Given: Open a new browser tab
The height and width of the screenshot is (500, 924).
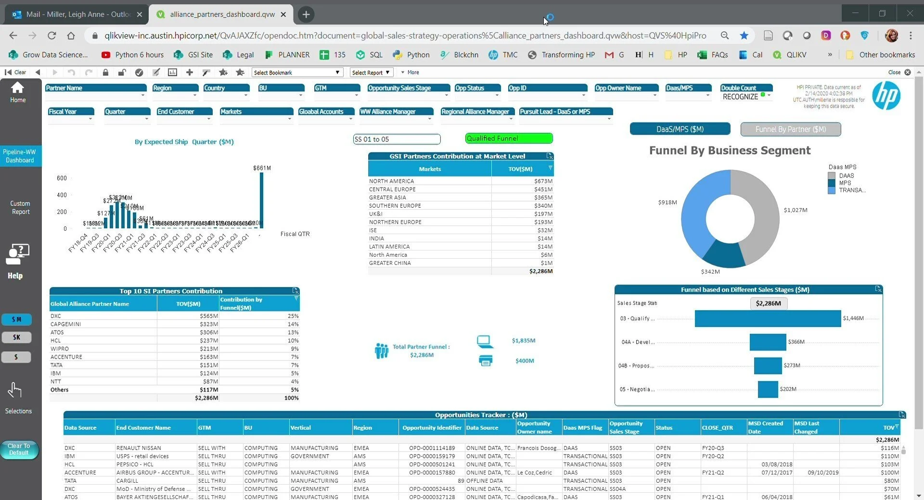Looking at the screenshot, I should point(306,14).
